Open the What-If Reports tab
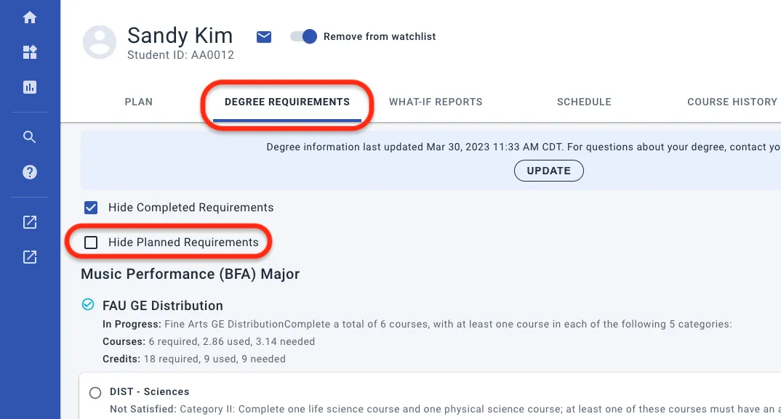This screenshot has width=781, height=419. 436,102
